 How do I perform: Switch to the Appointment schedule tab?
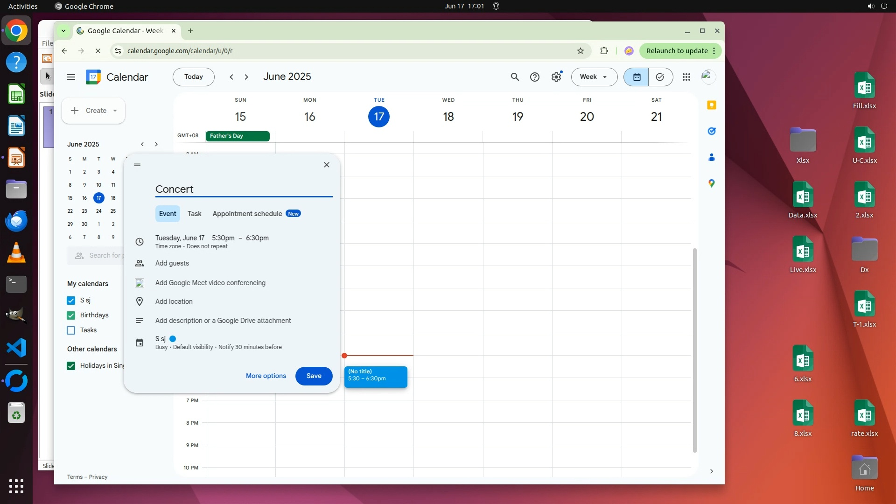pos(247,214)
